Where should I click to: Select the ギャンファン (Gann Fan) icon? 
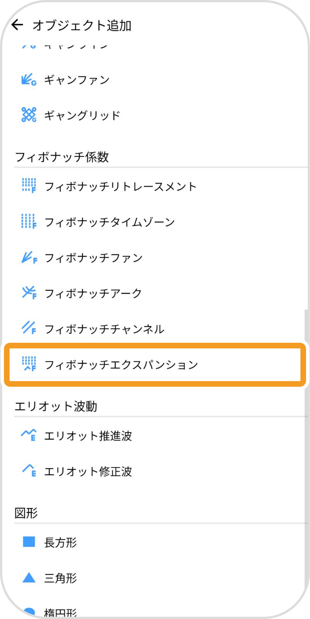[x=28, y=80]
